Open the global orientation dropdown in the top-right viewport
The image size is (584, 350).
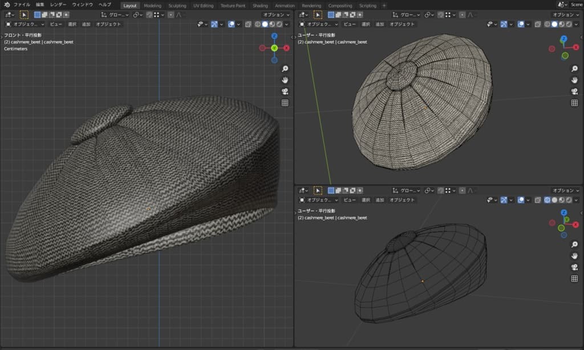[405, 15]
